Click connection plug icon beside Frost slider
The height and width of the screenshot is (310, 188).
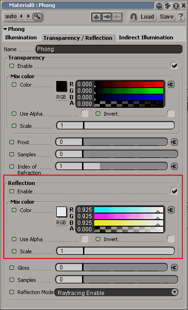pyautogui.click(x=174, y=142)
